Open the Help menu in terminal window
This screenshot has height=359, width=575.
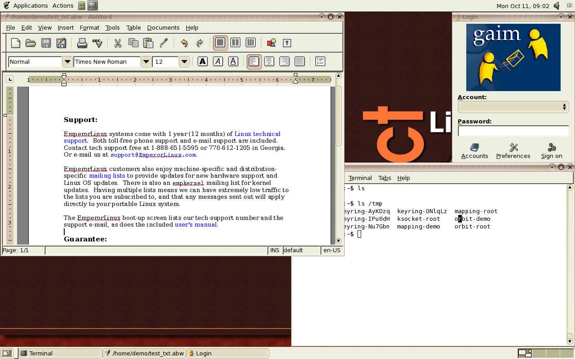pyautogui.click(x=403, y=178)
